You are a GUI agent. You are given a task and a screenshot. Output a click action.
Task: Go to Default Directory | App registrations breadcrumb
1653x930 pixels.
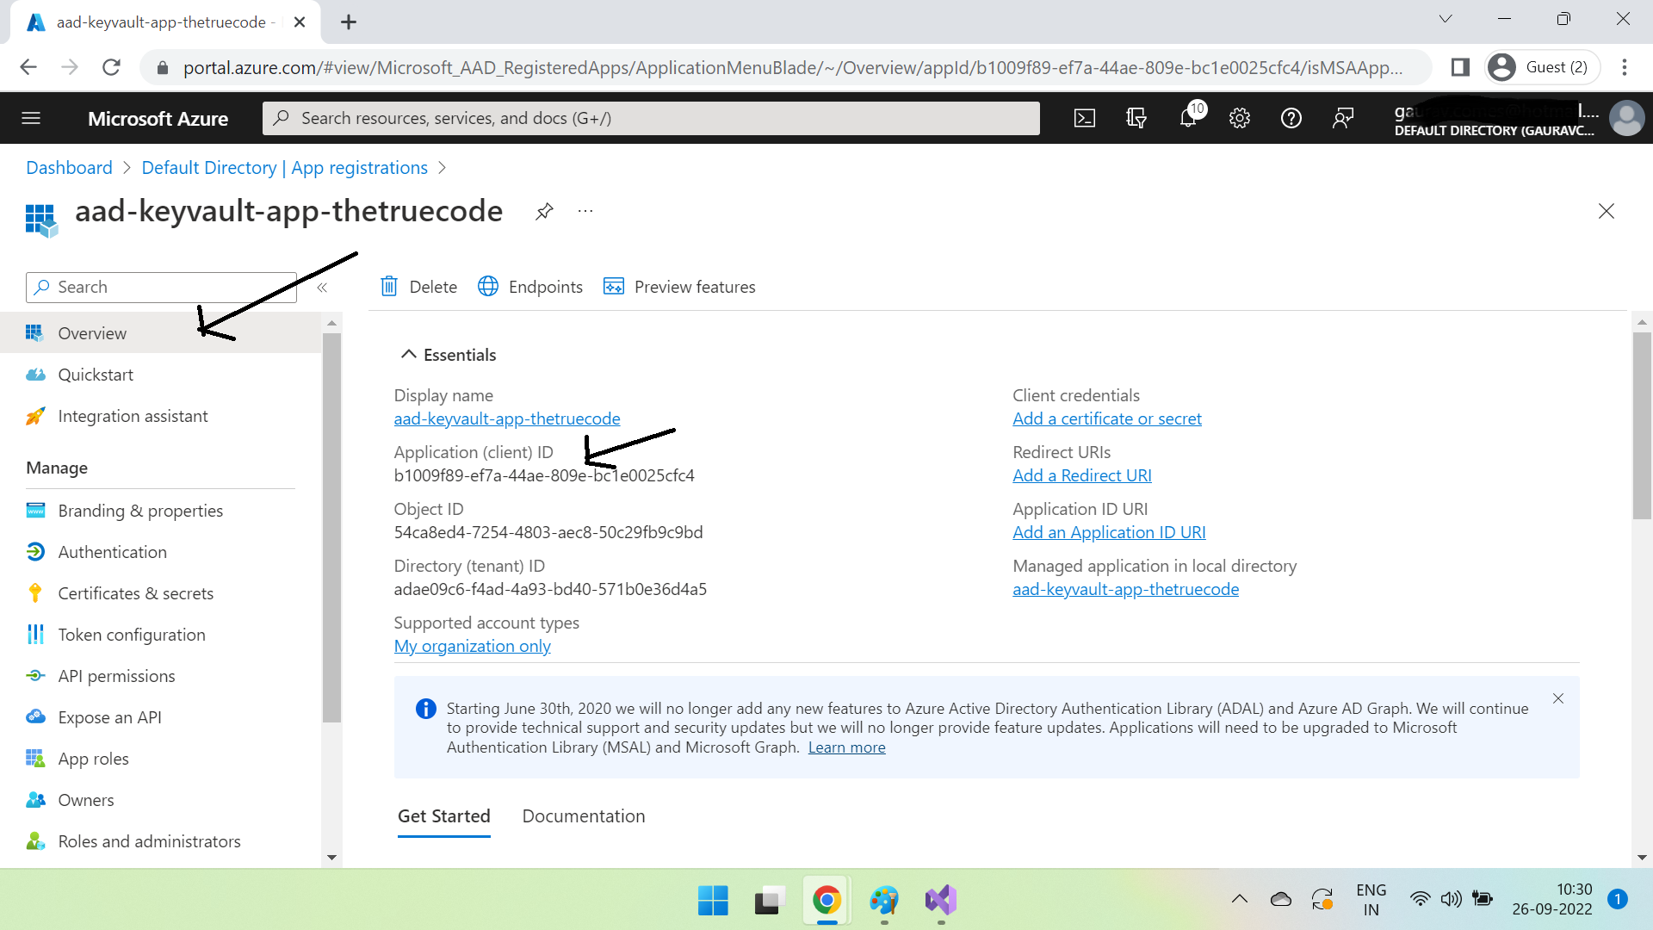click(x=285, y=168)
